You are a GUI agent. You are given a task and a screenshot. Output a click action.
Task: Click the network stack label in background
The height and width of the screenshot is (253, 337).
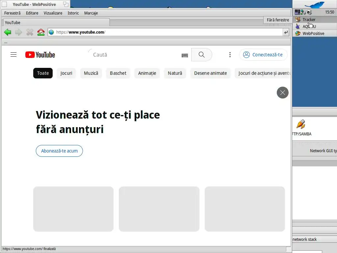[x=304, y=239]
